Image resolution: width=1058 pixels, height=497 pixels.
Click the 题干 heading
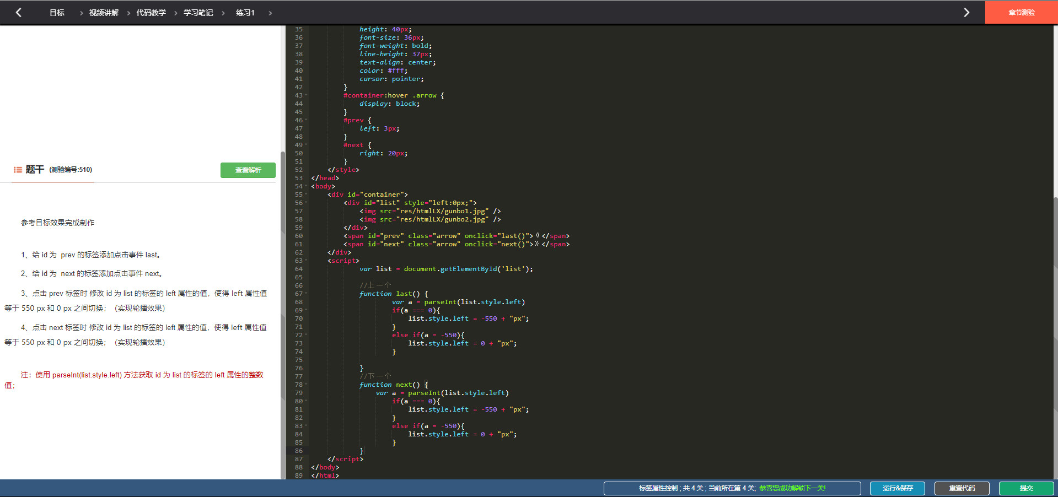coord(35,170)
